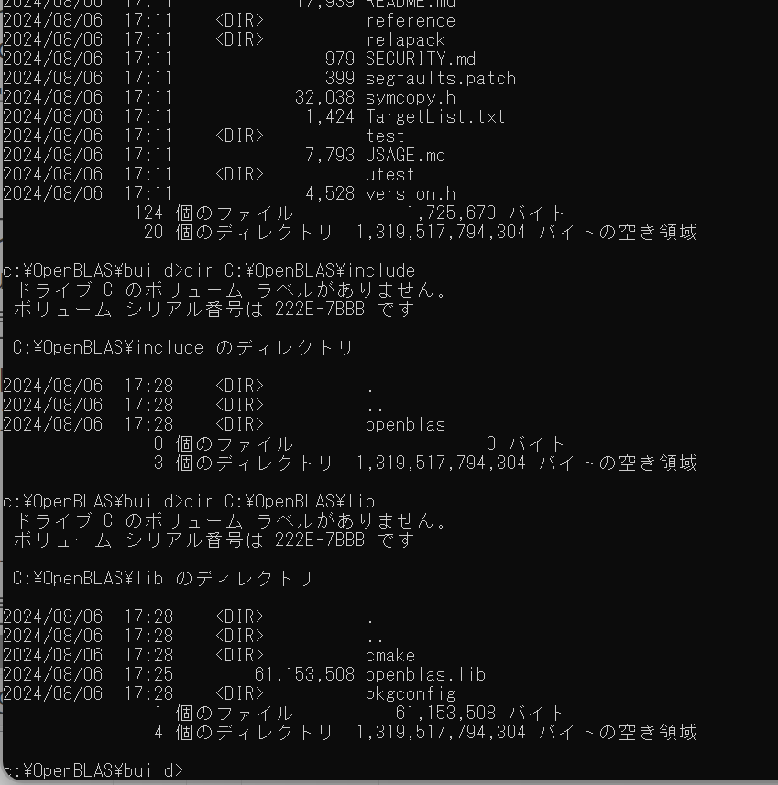
Task: Click the test directory name
Action: click(x=385, y=136)
